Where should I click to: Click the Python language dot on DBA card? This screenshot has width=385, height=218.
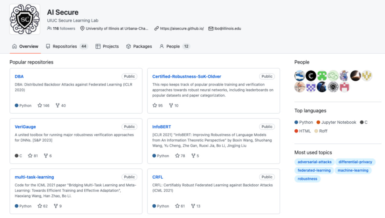click(x=17, y=105)
